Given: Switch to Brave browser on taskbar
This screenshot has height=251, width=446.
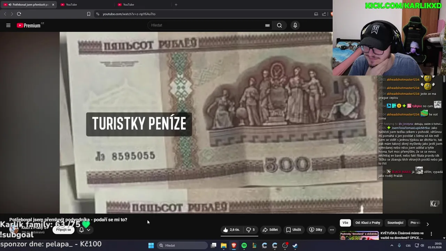Looking at the screenshot, I should click(234, 245).
